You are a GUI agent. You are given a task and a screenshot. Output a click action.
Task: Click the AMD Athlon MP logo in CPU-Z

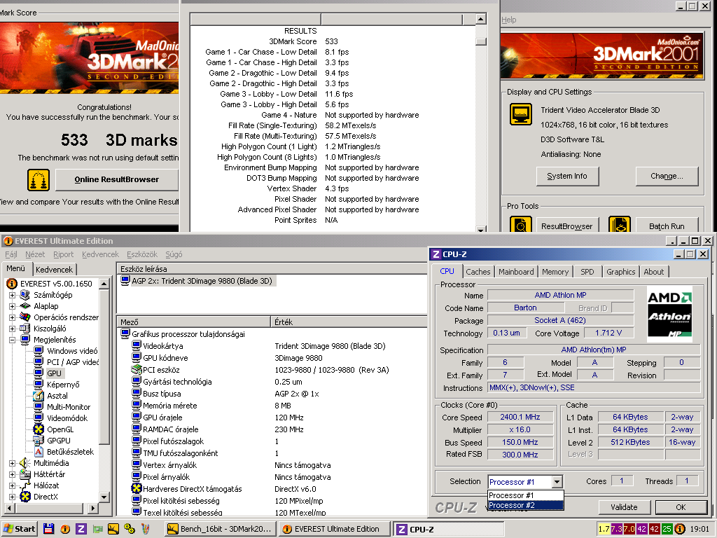tap(670, 314)
